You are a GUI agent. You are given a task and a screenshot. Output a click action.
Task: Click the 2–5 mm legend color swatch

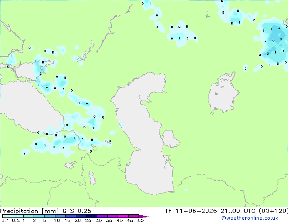tap(39, 216)
